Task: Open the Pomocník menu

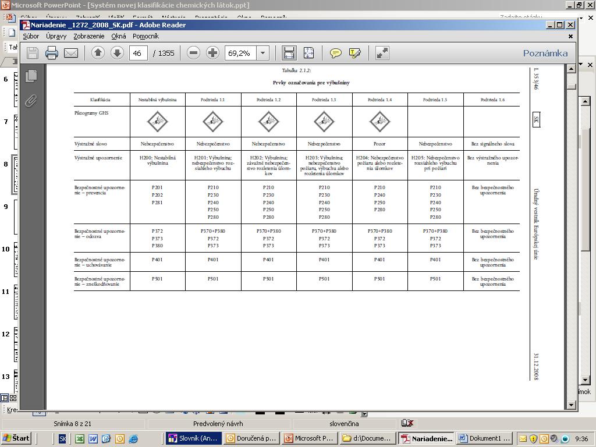Action: (x=146, y=36)
